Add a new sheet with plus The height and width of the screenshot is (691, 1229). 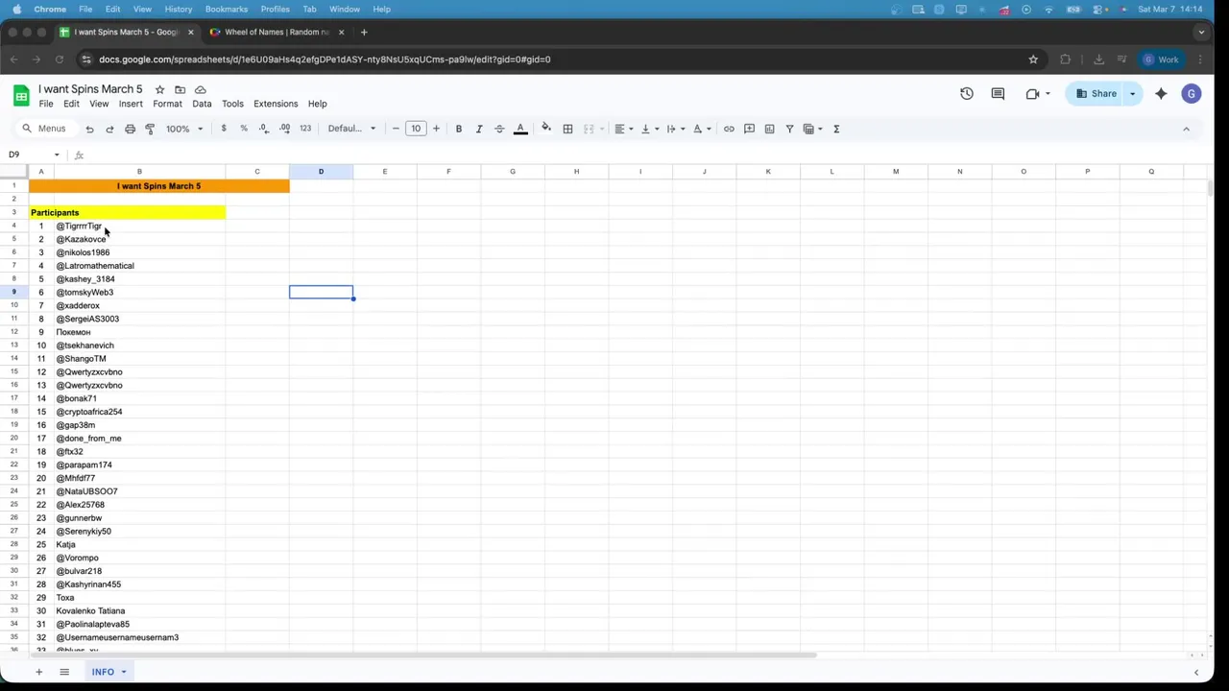(x=39, y=672)
